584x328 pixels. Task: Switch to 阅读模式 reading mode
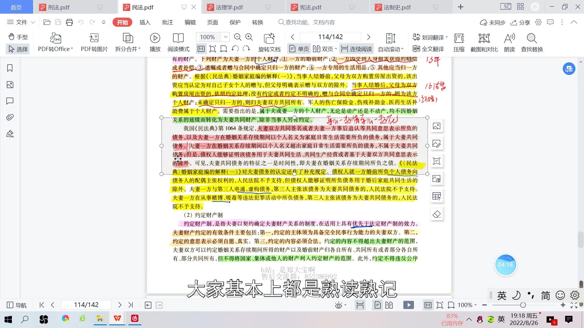[x=178, y=43]
